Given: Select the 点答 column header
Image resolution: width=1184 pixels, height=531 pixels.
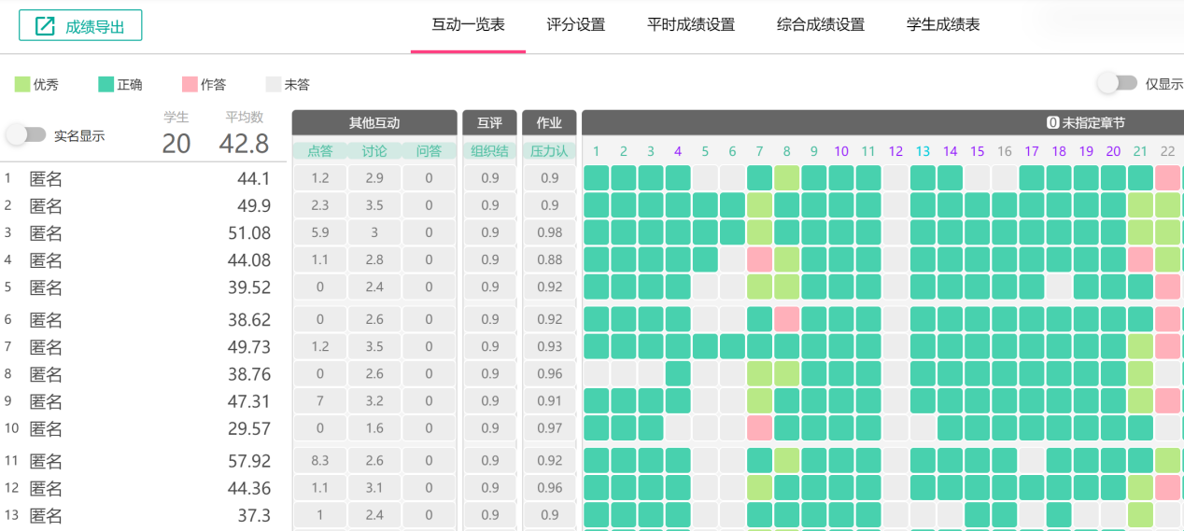Looking at the screenshot, I should 319,151.
